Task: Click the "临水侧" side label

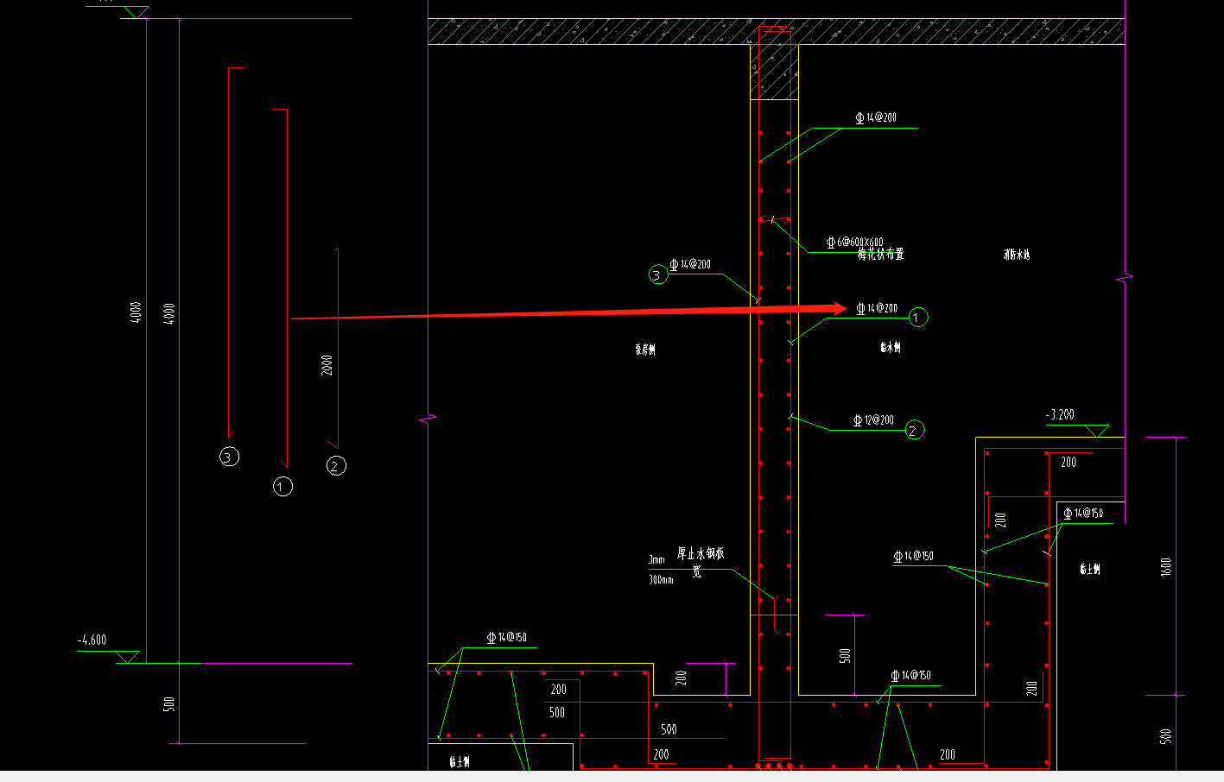Action: (x=891, y=347)
